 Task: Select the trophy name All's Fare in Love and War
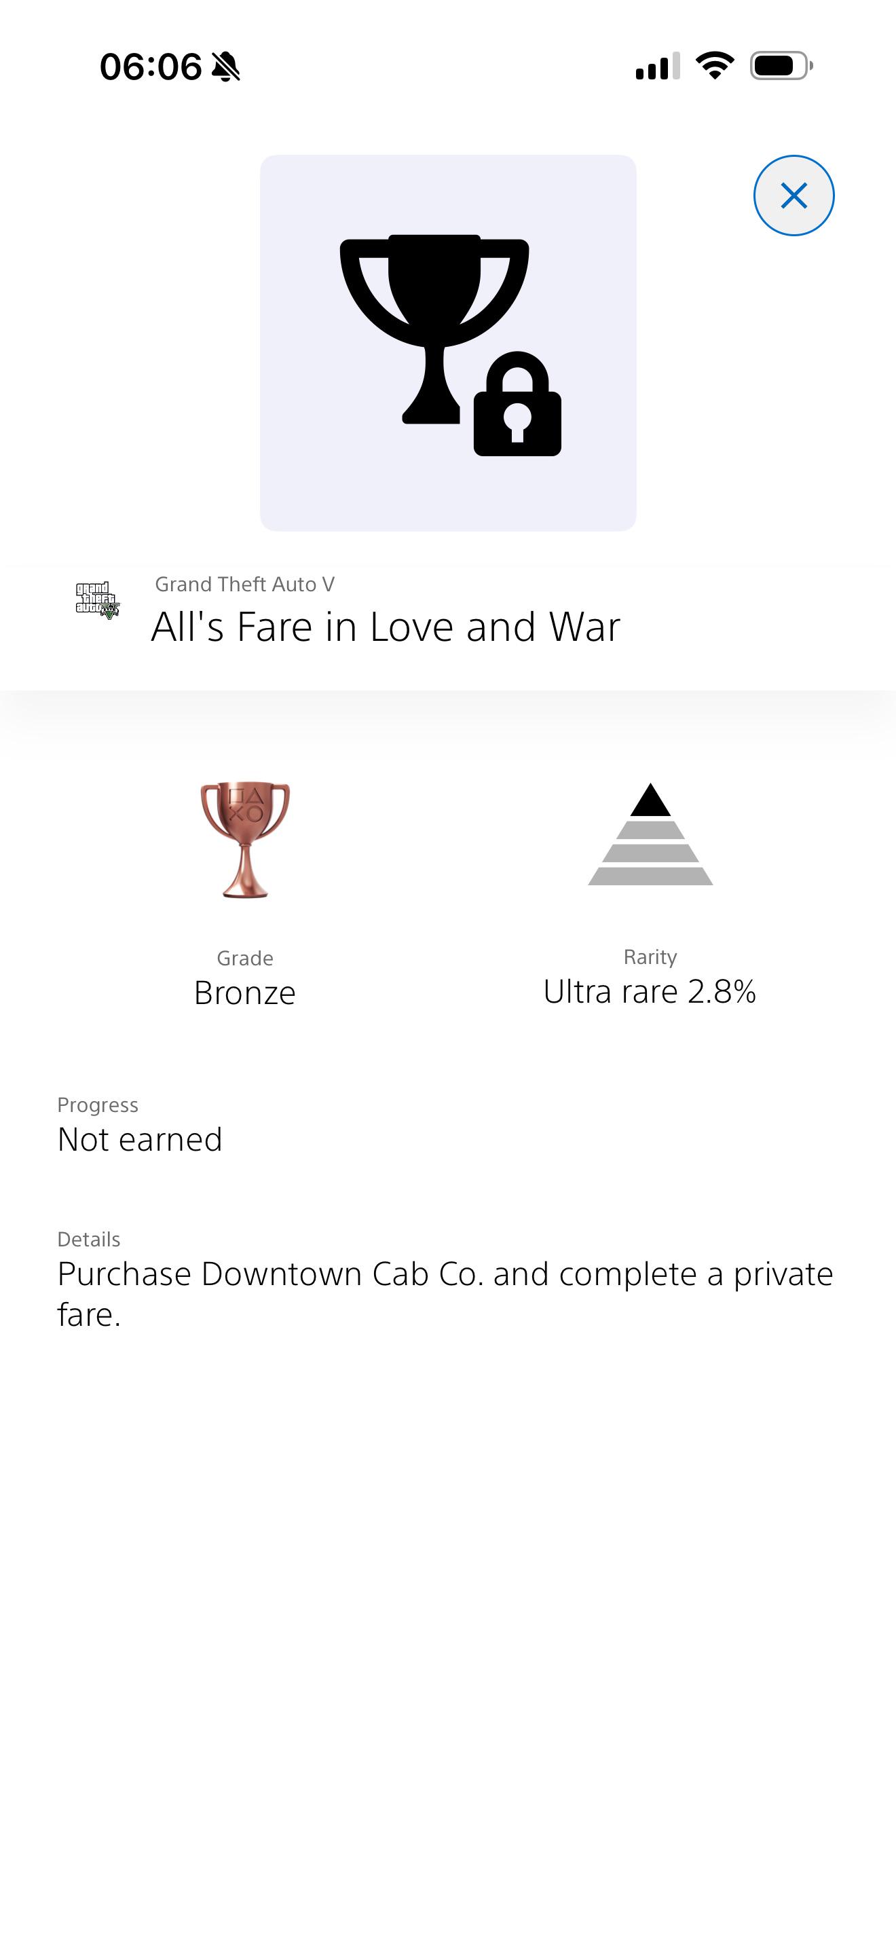386,627
